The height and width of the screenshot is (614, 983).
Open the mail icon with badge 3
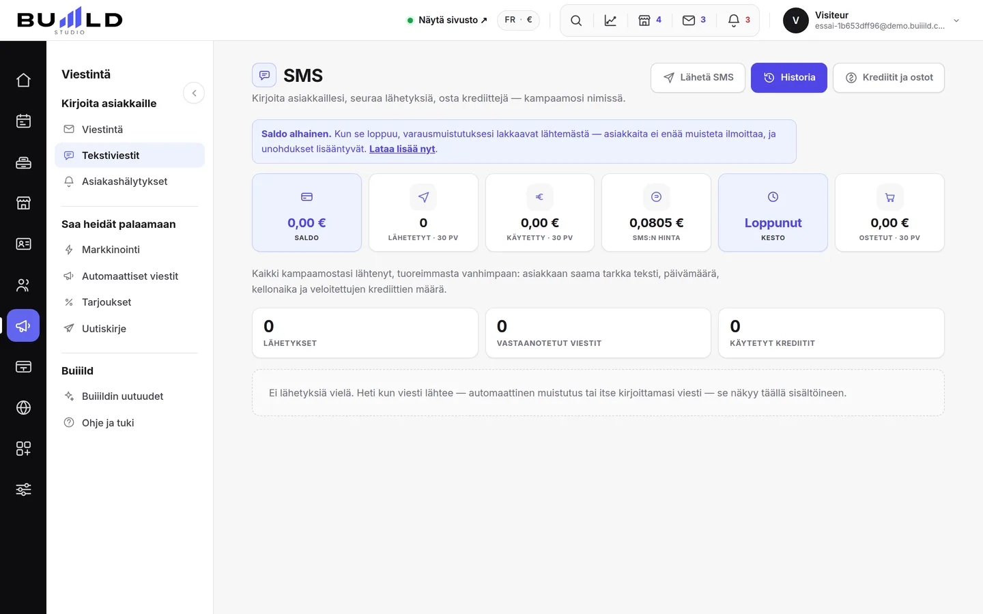[x=694, y=20]
